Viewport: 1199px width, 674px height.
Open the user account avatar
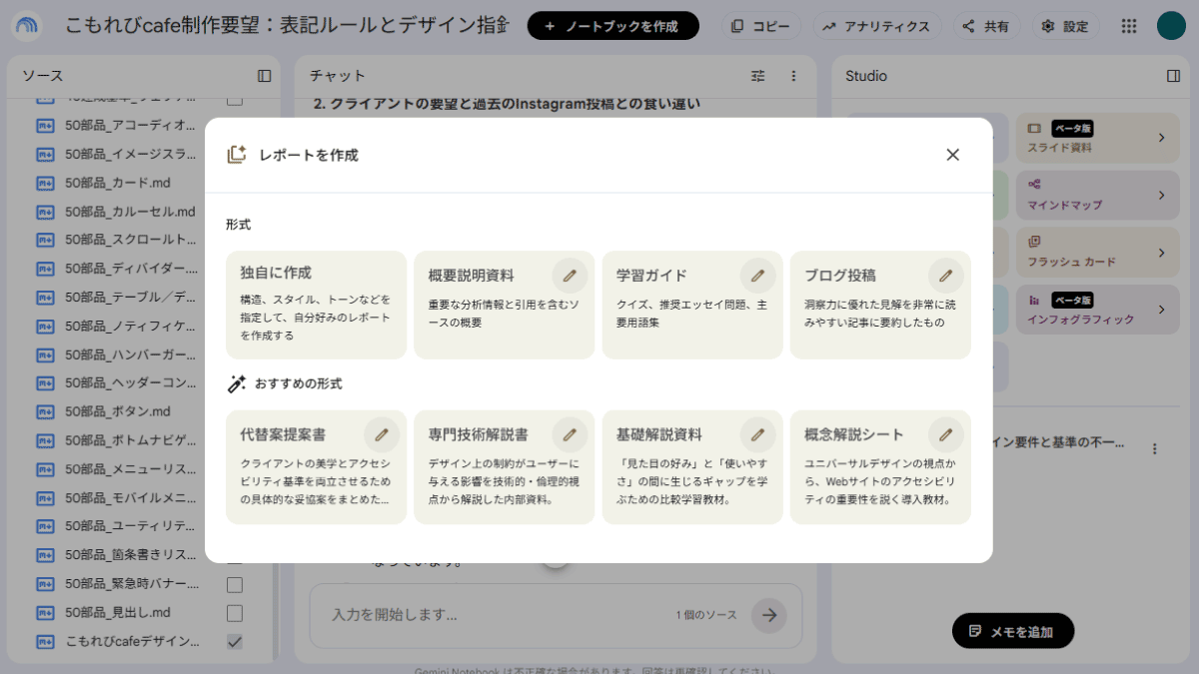click(1171, 27)
